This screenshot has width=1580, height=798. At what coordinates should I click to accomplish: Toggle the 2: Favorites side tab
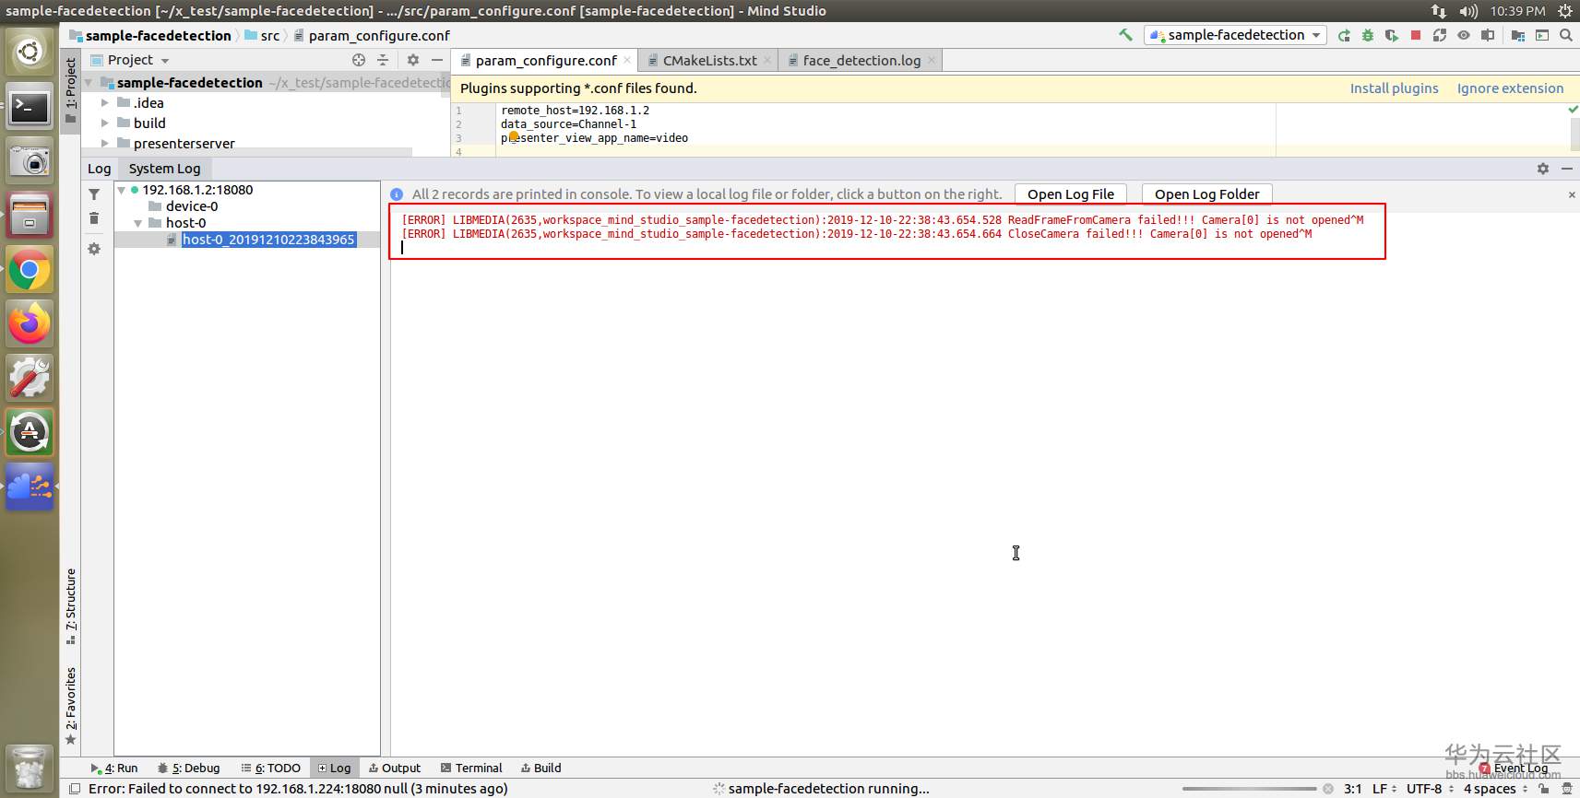point(70,706)
